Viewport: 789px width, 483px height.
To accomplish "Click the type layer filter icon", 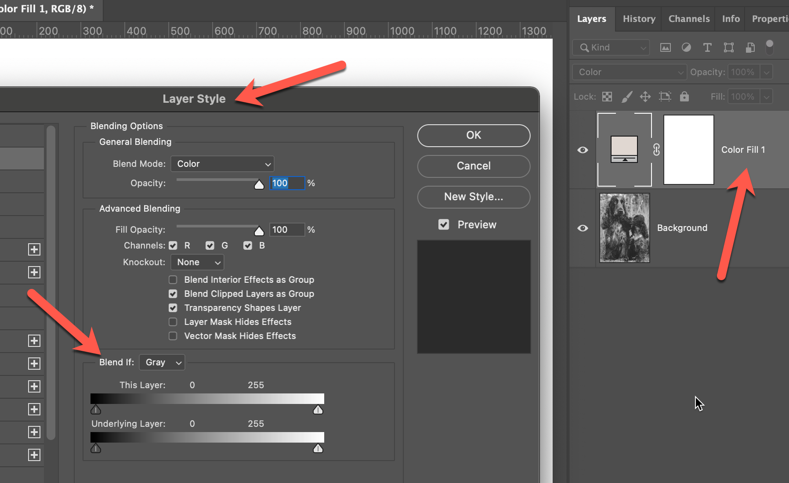I will (707, 47).
